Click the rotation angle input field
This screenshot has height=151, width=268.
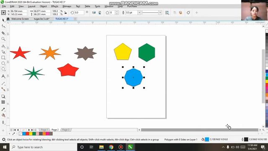79,13
